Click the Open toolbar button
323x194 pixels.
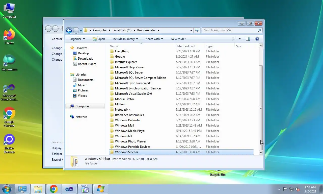[x=99, y=39]
